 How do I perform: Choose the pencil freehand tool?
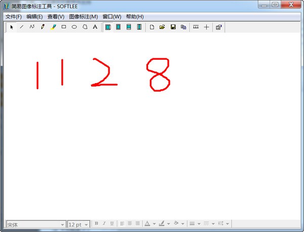click(x=43, y=27)
